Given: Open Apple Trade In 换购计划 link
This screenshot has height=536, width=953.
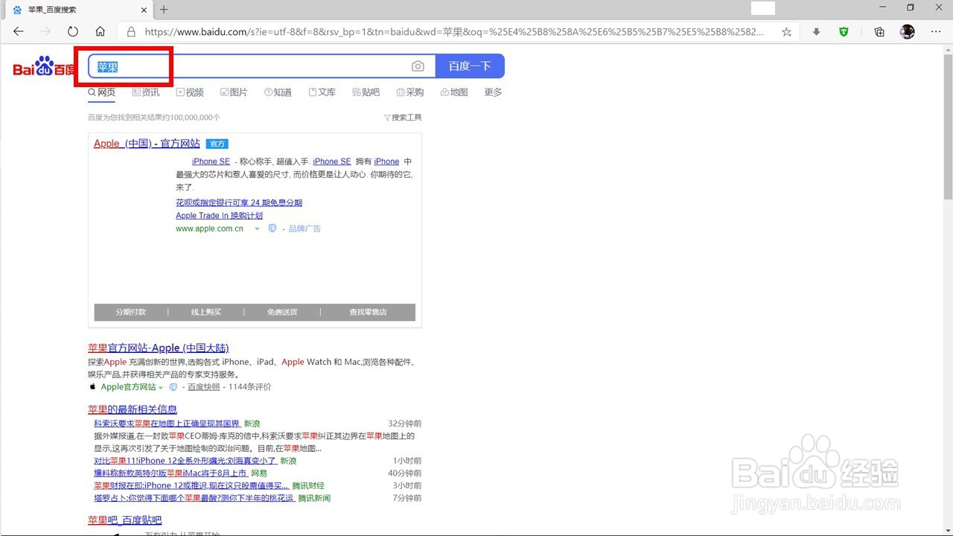Looking at the screenshot, I should (x=219, y=216).
